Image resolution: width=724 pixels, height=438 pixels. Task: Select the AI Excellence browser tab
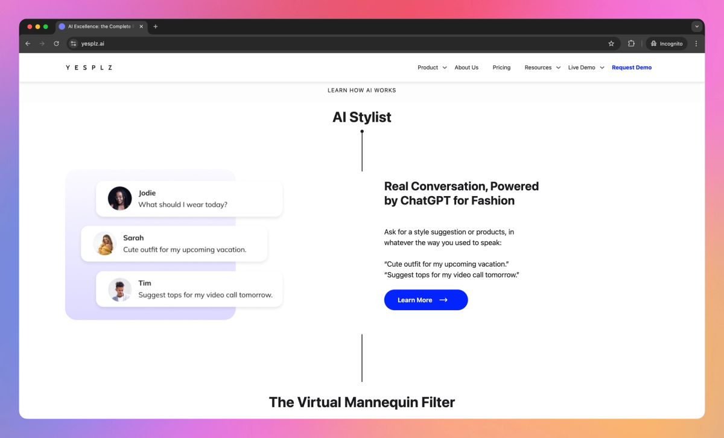[101, 27]
